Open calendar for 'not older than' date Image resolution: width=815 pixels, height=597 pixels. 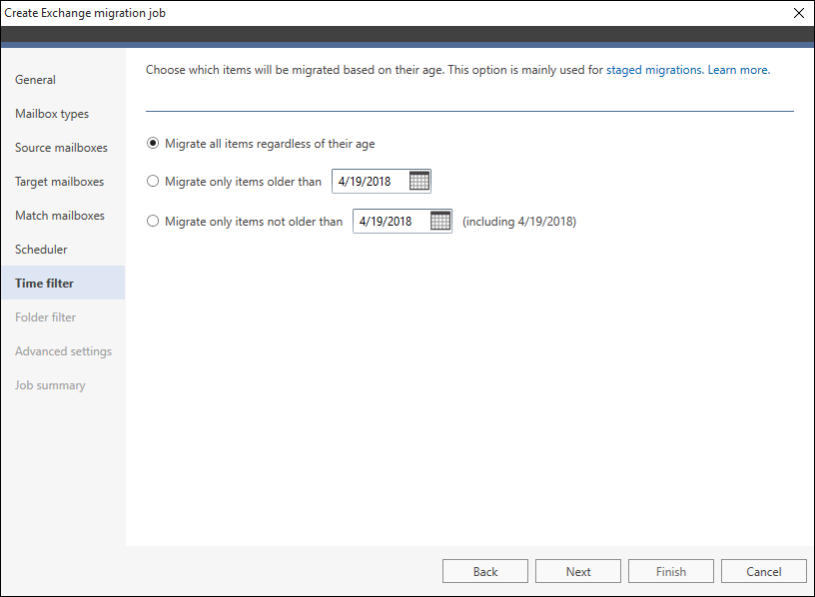(440, 222)
